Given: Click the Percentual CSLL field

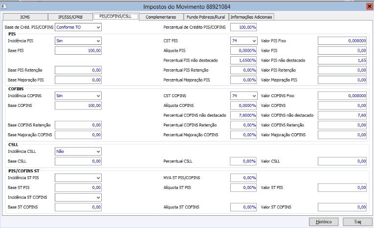Looking at the screenshot, I should [x=243, y=161].
